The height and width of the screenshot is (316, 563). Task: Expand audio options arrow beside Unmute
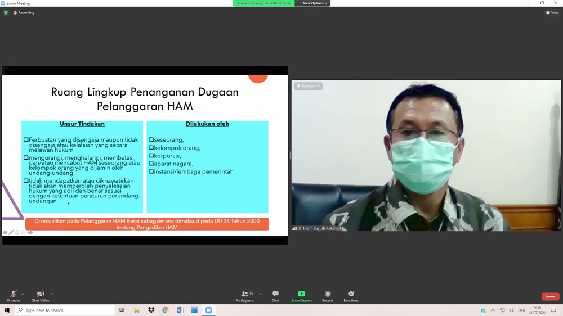[x=23, y=294]
